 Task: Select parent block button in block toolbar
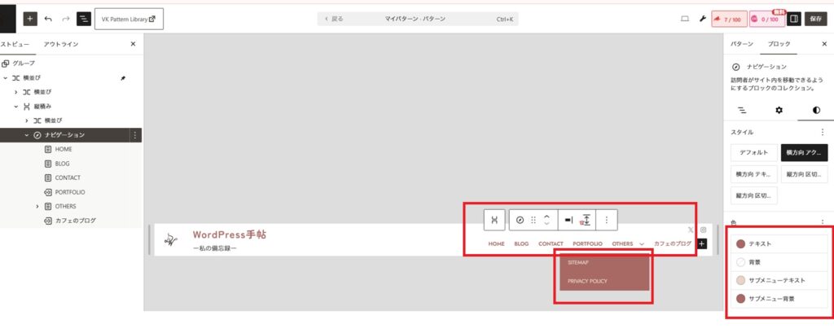pos(494,220)
